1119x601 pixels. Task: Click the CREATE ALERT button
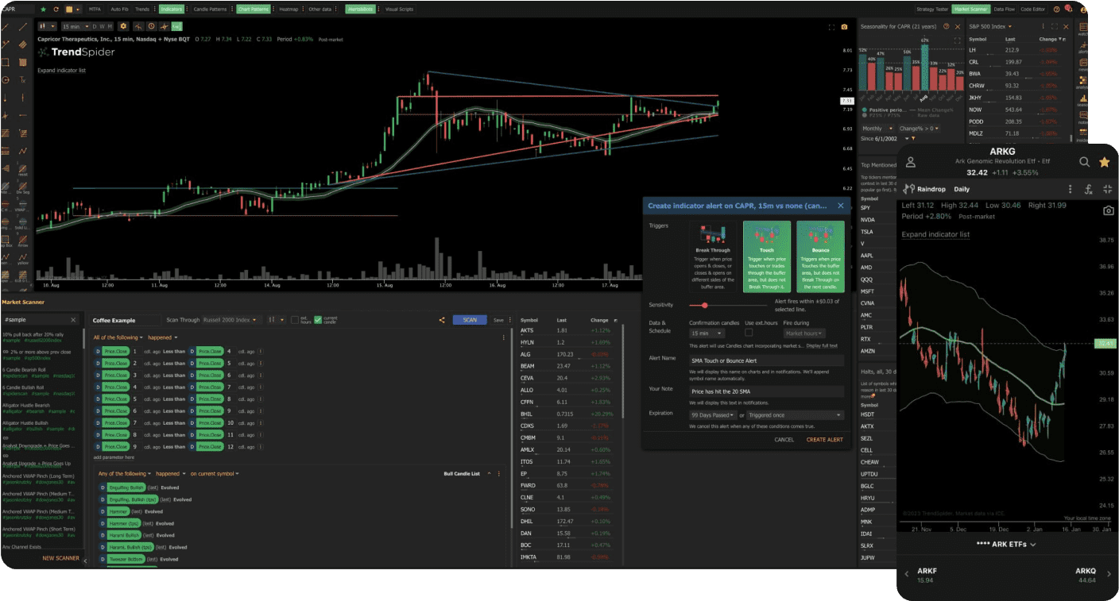[824, 439]
